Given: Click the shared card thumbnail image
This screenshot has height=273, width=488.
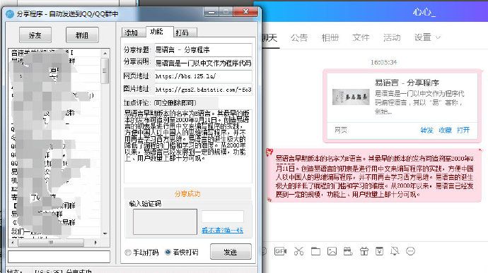Looking at the screenshot, I should click(351, 97).
